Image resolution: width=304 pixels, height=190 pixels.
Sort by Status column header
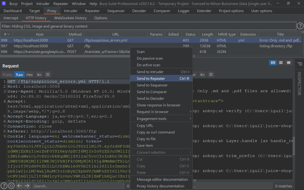click(x=191, y=34)
